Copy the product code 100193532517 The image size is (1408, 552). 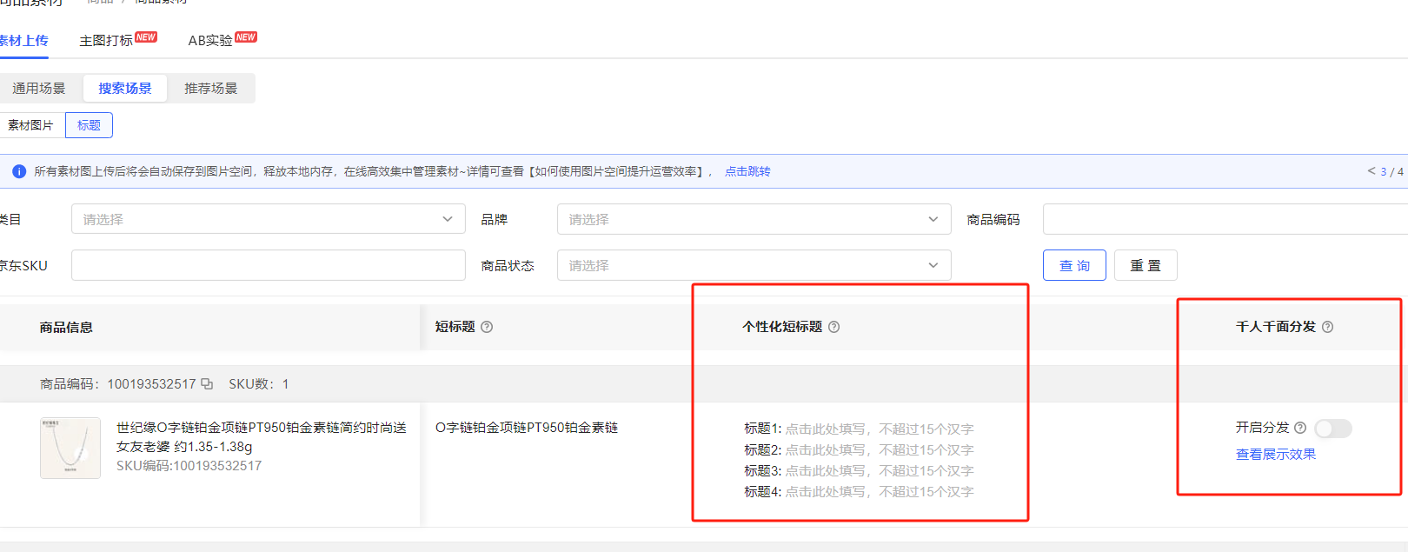point(207,383)
